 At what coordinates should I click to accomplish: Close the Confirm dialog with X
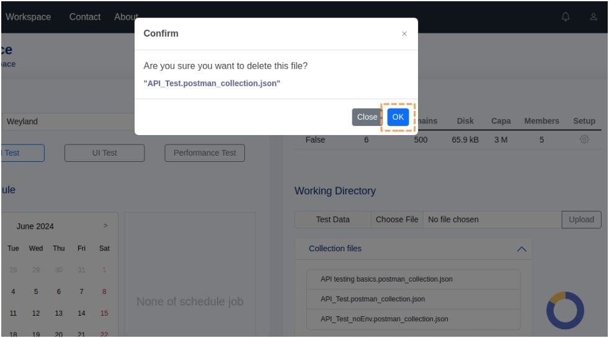(x=404, y=34)
